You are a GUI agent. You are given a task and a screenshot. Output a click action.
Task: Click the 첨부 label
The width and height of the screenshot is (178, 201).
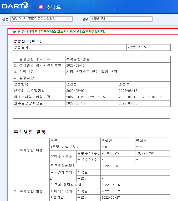pos(85,19)
